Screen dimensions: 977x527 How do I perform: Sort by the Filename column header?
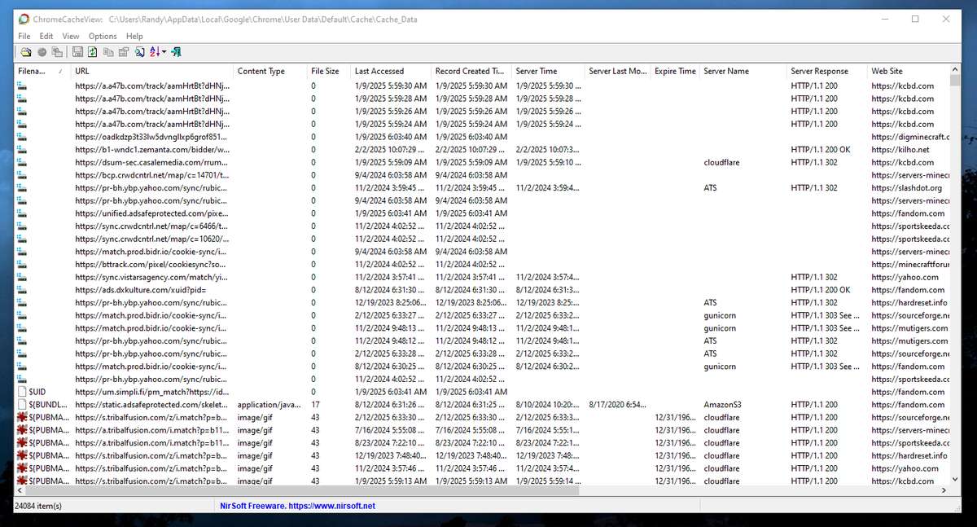pos(43,72)
